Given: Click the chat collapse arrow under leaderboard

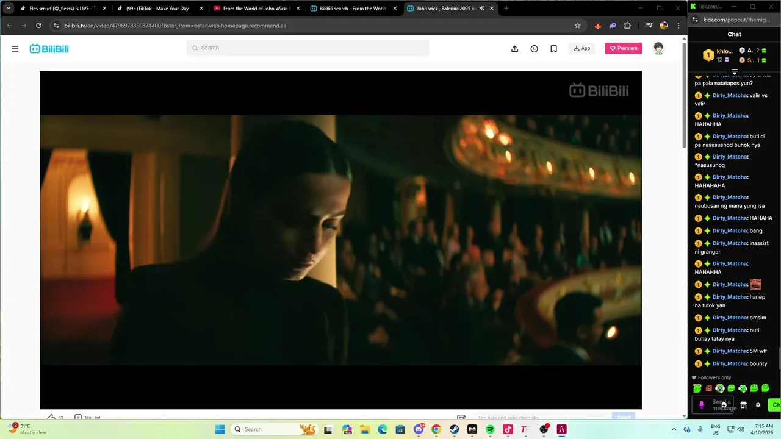Looking at the screenshot, I should click(x=735, y=72).
